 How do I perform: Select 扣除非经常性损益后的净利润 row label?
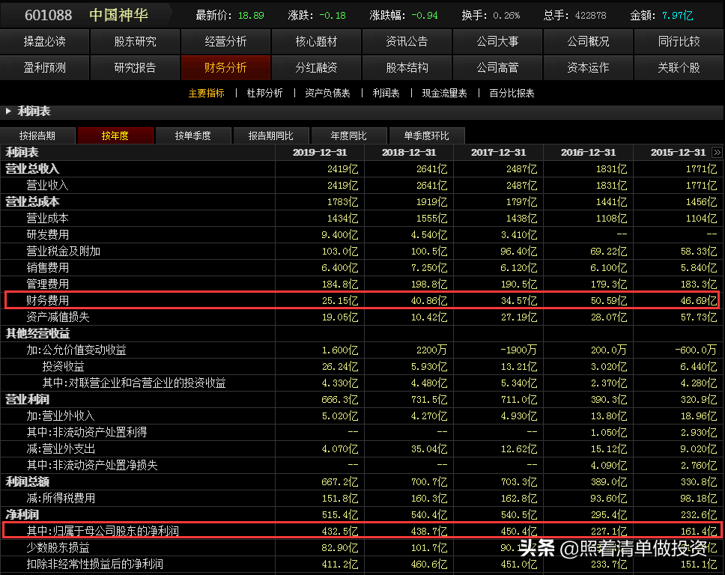95,564
